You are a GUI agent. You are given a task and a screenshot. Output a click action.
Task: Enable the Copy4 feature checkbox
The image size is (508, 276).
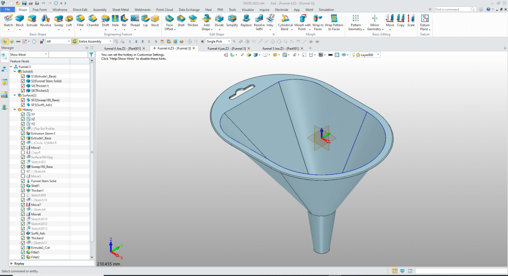tap(23, 152)
